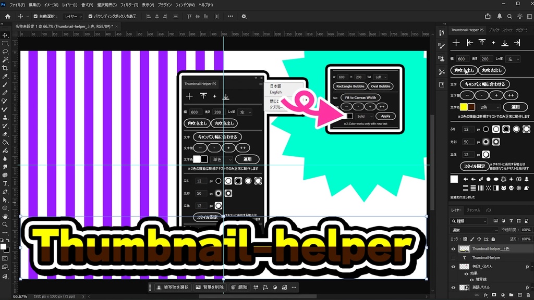
Task: Click the 不透明度 100% value field
Action: click(x=526, y=229)
